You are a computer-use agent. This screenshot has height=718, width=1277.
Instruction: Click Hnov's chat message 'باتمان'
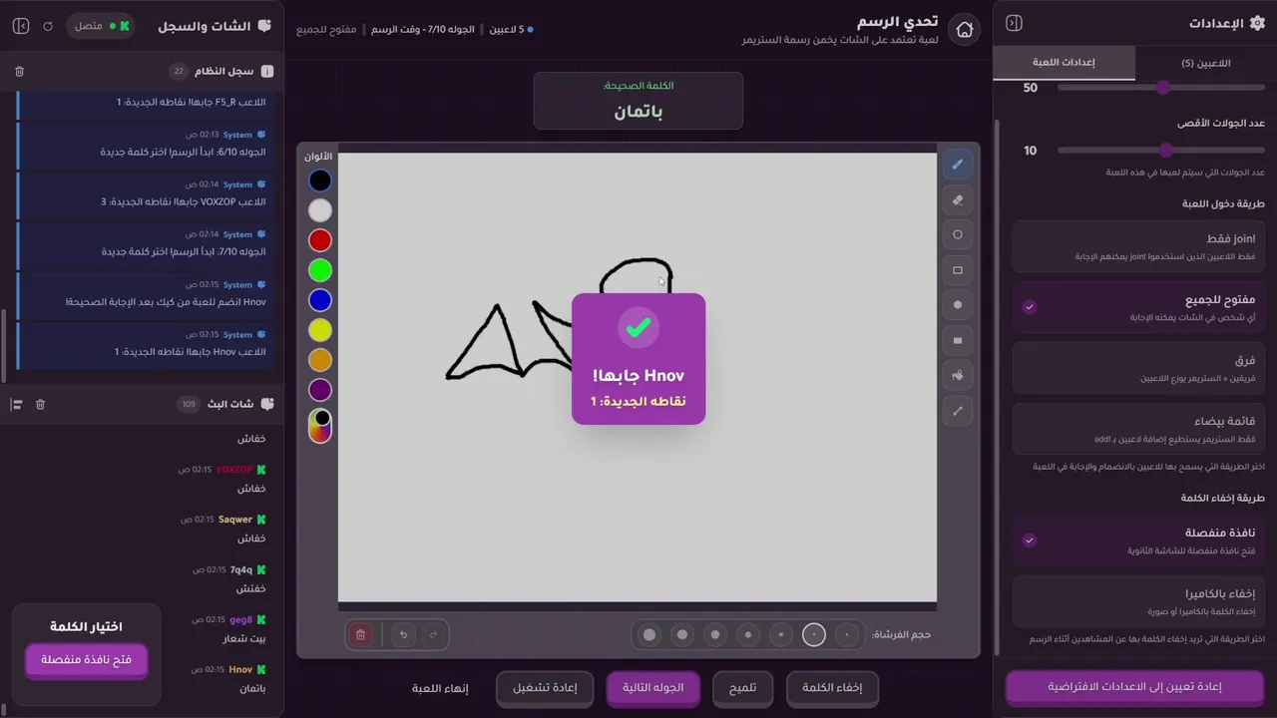tap(252, 688)
